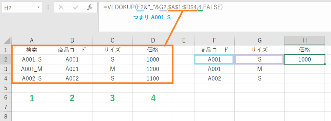The height and width of the screenshot is (121, 331).
Task: Click cell A2 containing A001_S
Action: pos(32,59)
